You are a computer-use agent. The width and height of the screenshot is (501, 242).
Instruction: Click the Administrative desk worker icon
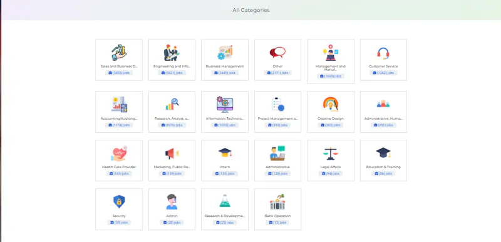click(x=277, y=154)
